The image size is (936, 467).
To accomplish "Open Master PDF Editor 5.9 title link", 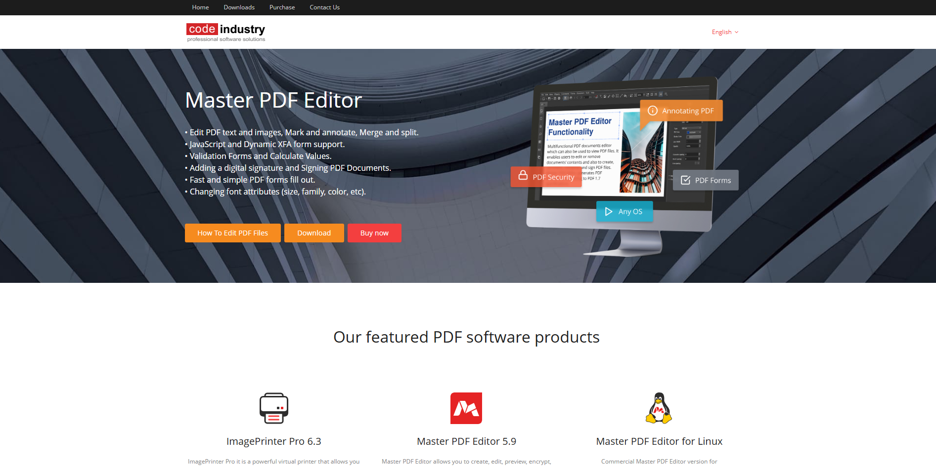I will pos(466,441).
